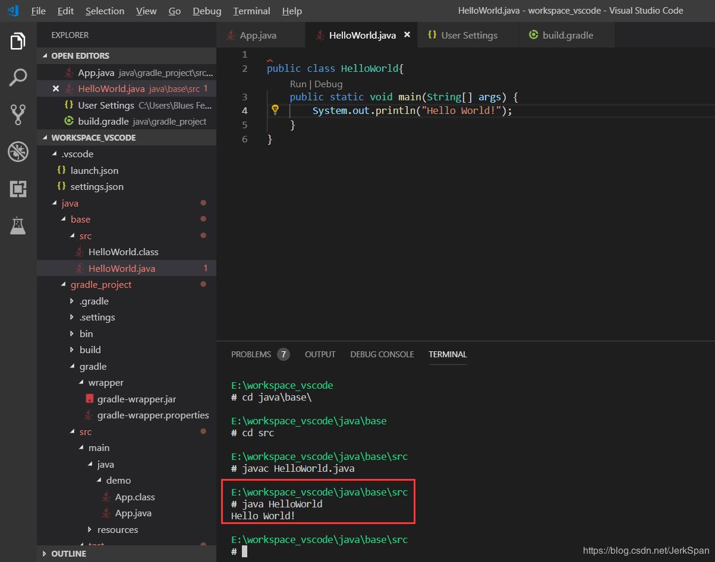Open the Source Control view icon

point(18,115)
